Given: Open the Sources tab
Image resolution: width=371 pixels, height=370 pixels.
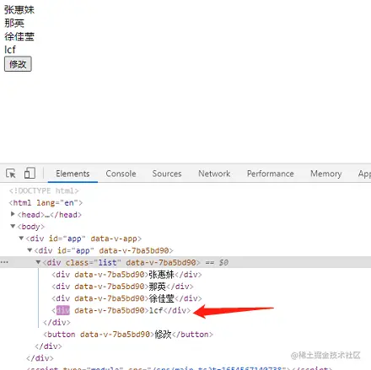Looking at the screenshot, I should pyautogui.click(x=167, y=174).
